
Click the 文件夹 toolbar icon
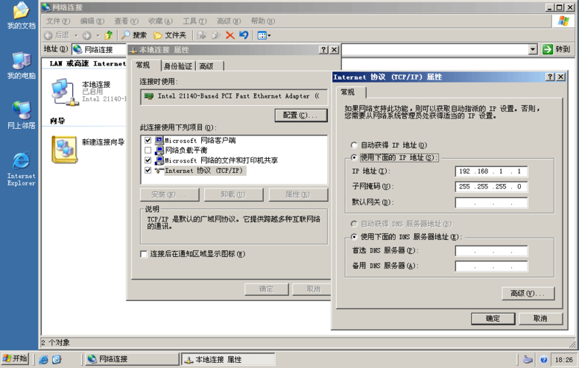point(169,35)
